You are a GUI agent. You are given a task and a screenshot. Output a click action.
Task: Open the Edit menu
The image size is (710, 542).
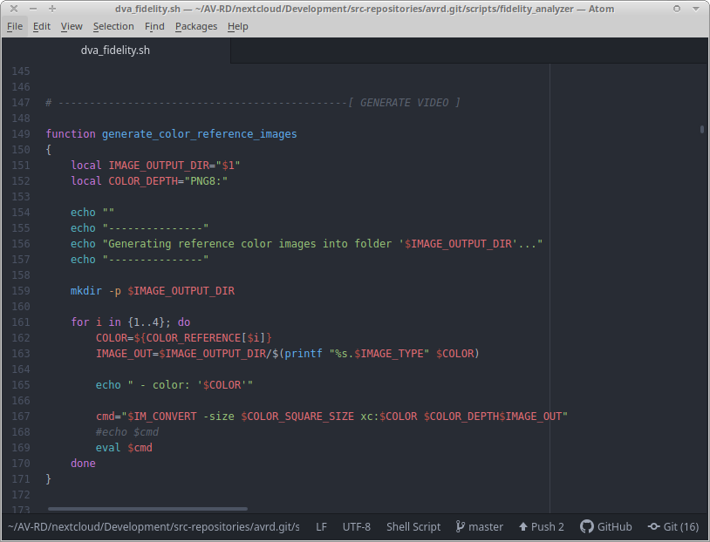(42, 26)
